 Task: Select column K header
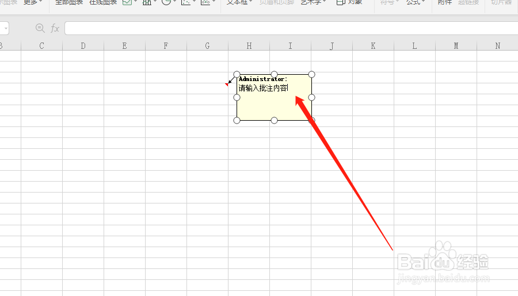coord(374,46)
